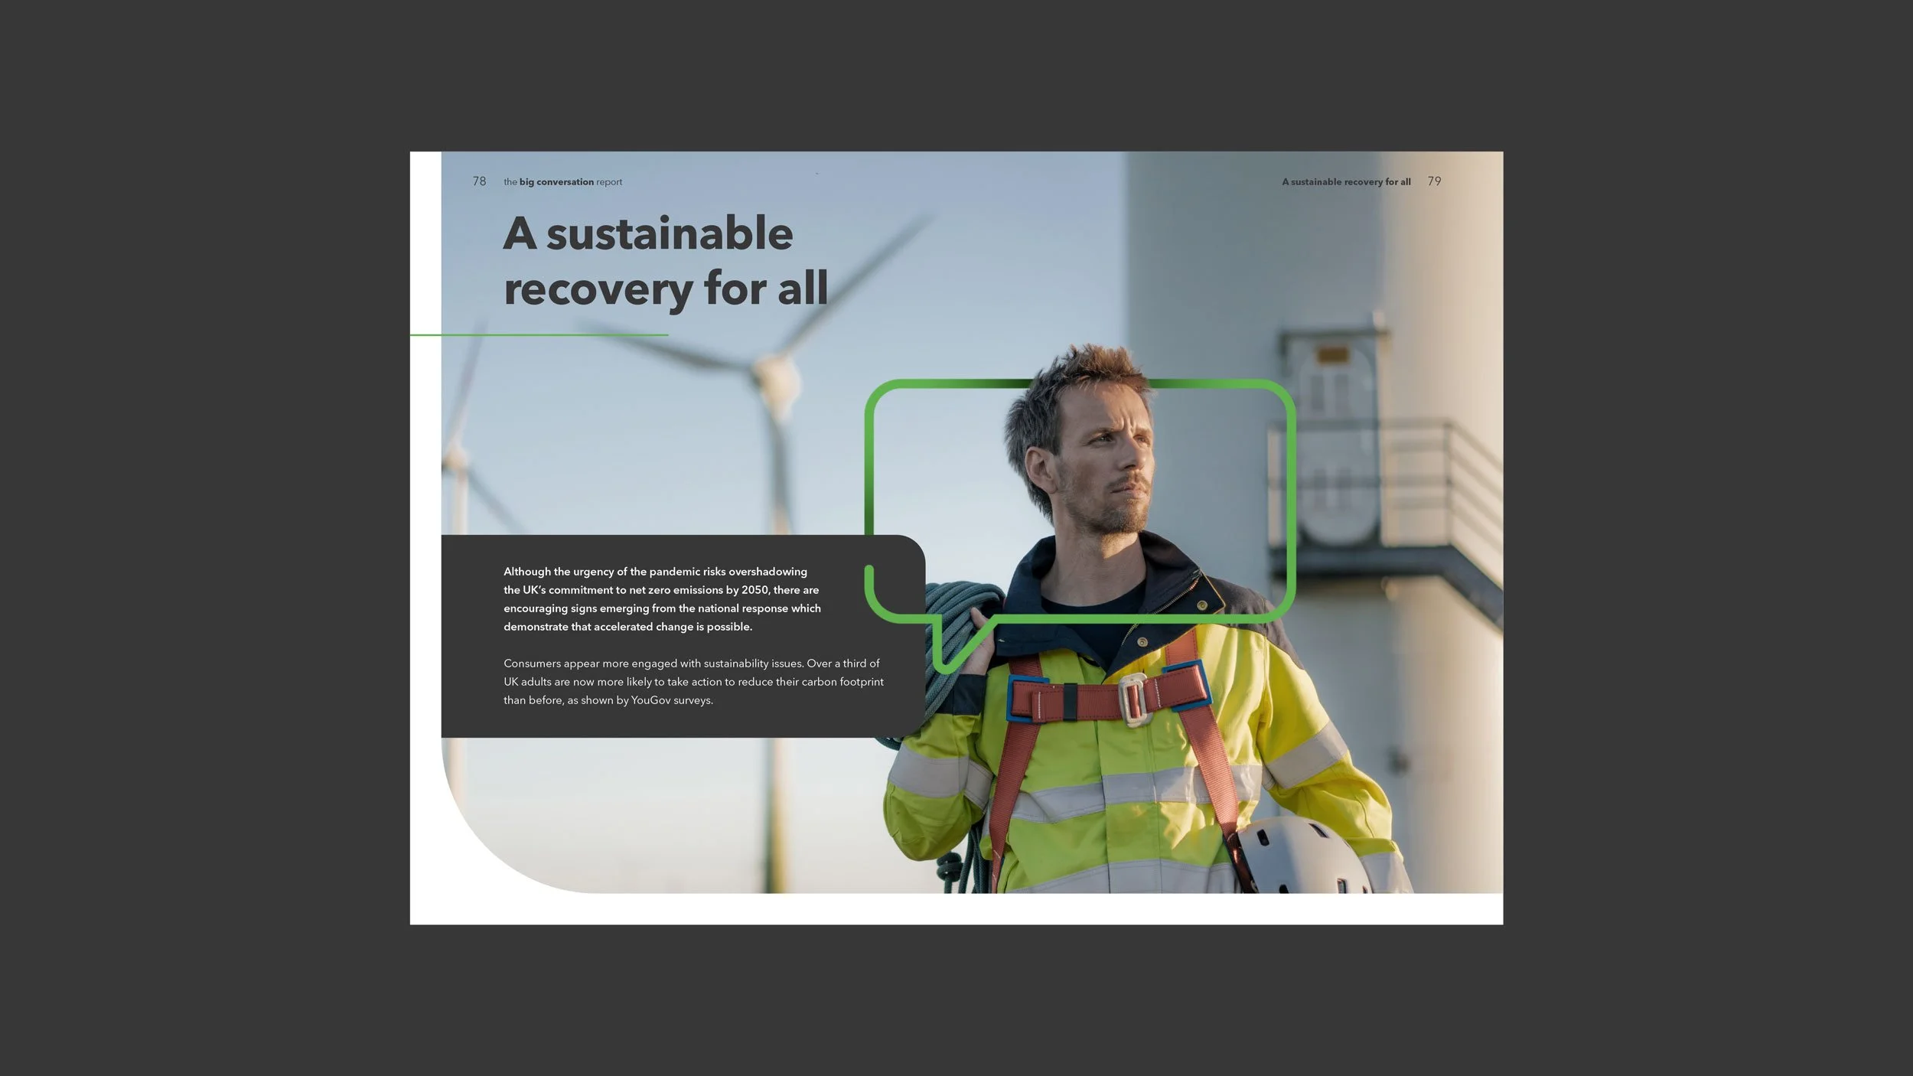
Task: Click page number 78
Action: [x=479, y=181]
